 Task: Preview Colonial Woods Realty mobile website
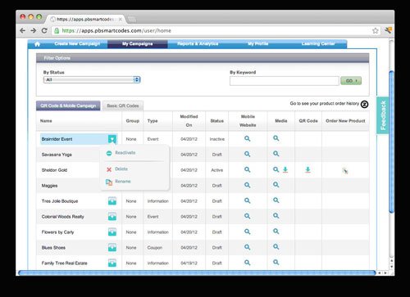point(248,216)
